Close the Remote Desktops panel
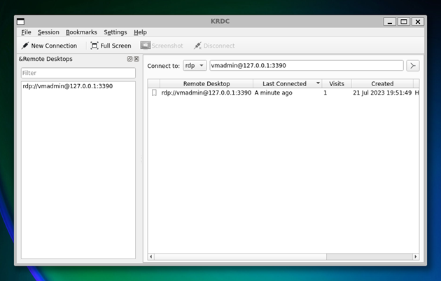Viewport: 441px width, 281px height. pyautogui.click(x=136, y=59)
